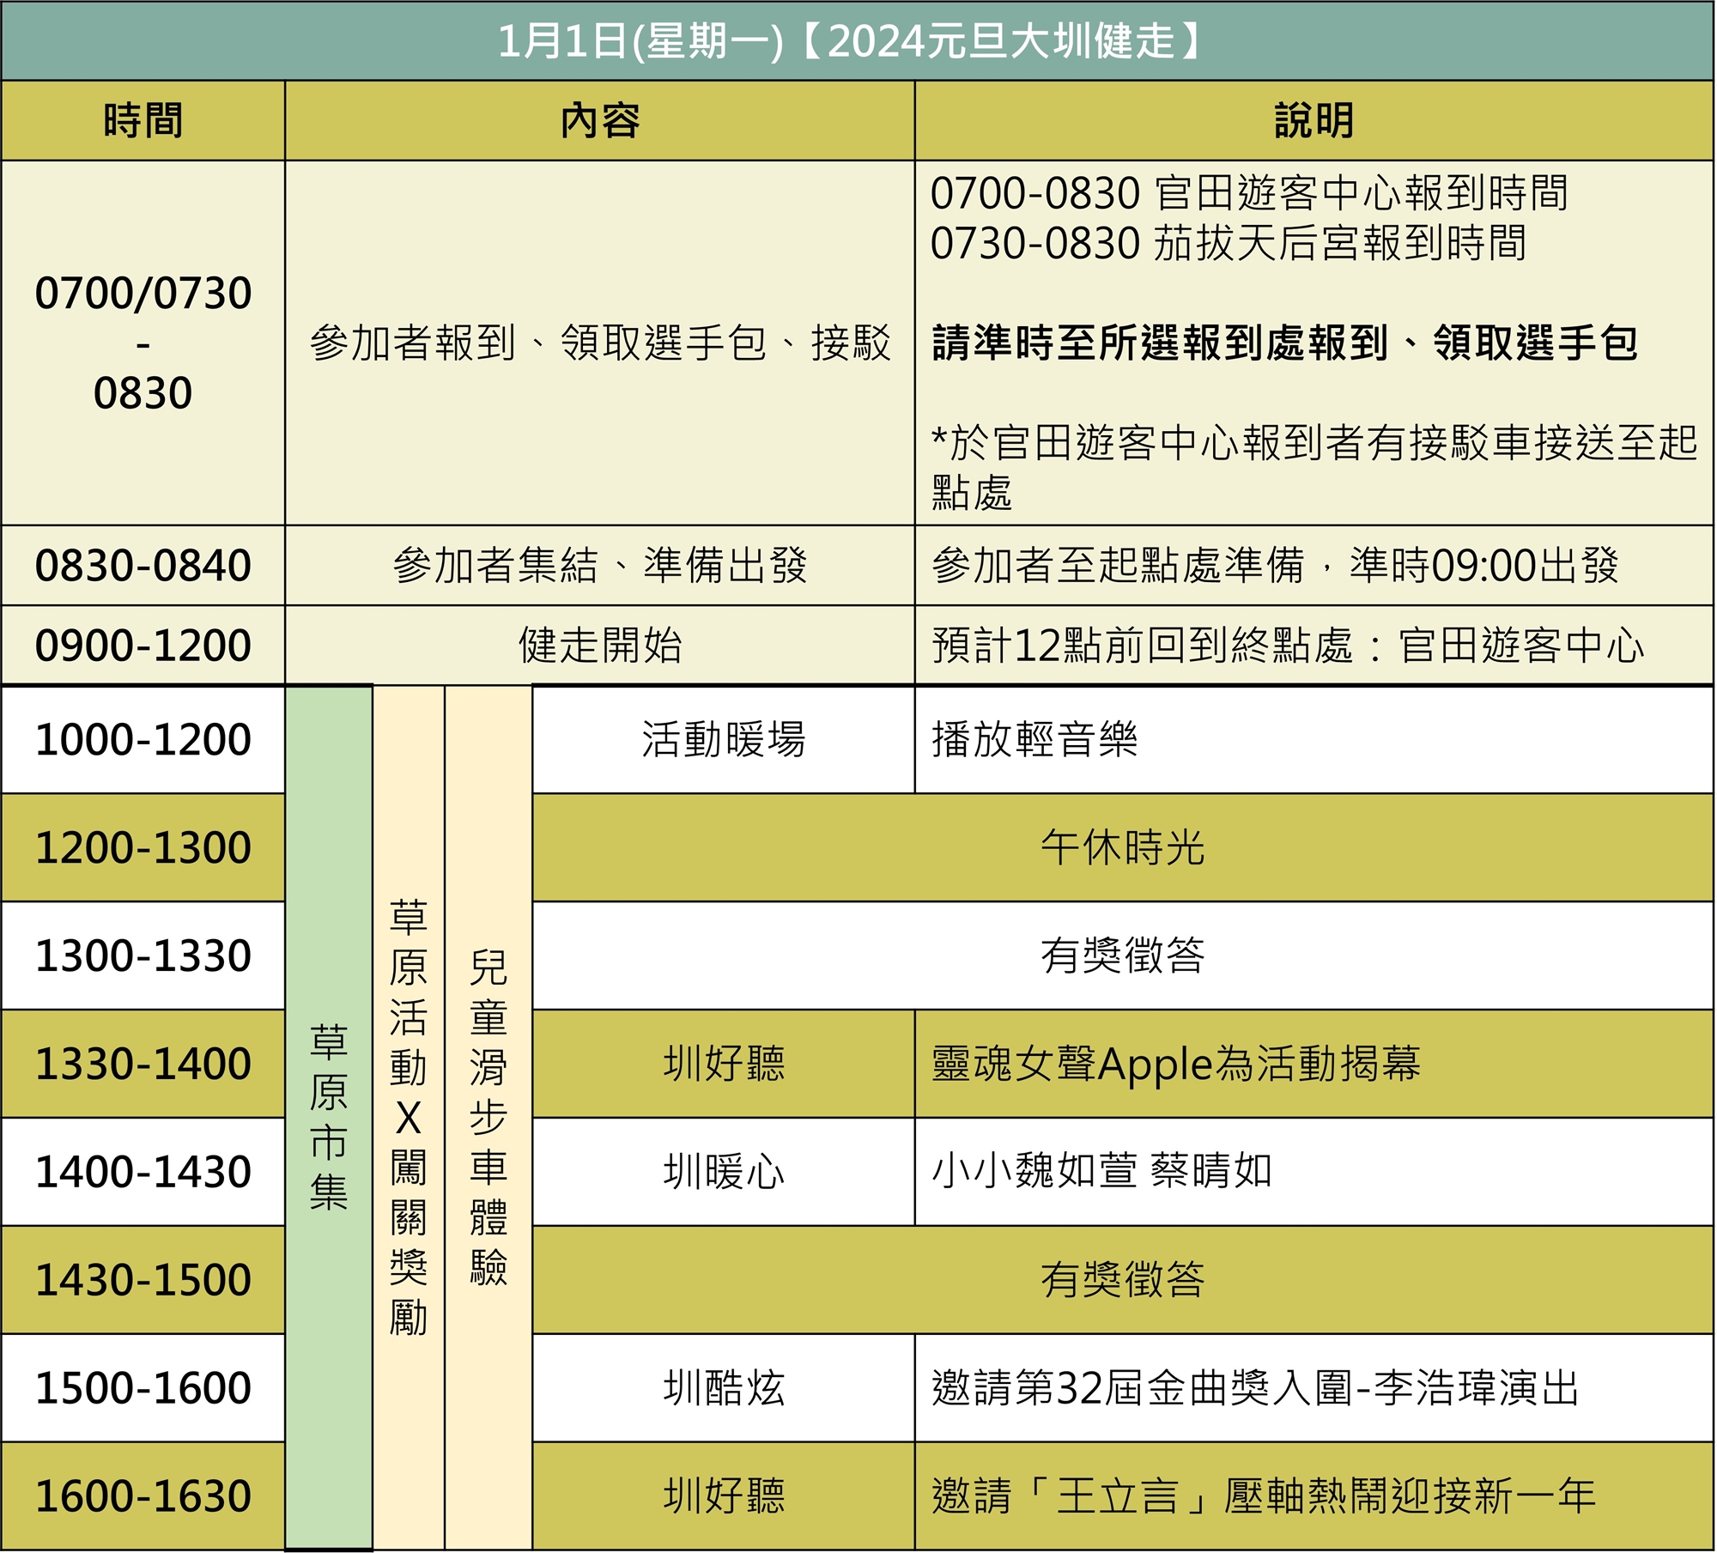Click the 時間 column header
The height and width of the screenshot is (1553, 1717).
pos(143,120)
